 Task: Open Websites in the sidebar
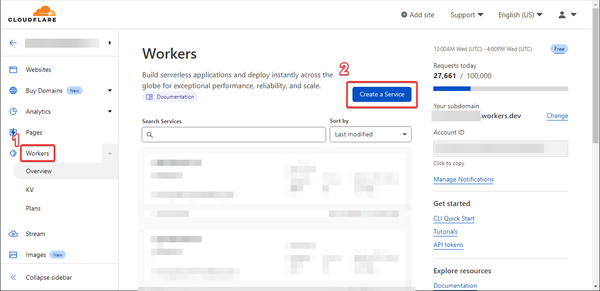coord(39,70)
